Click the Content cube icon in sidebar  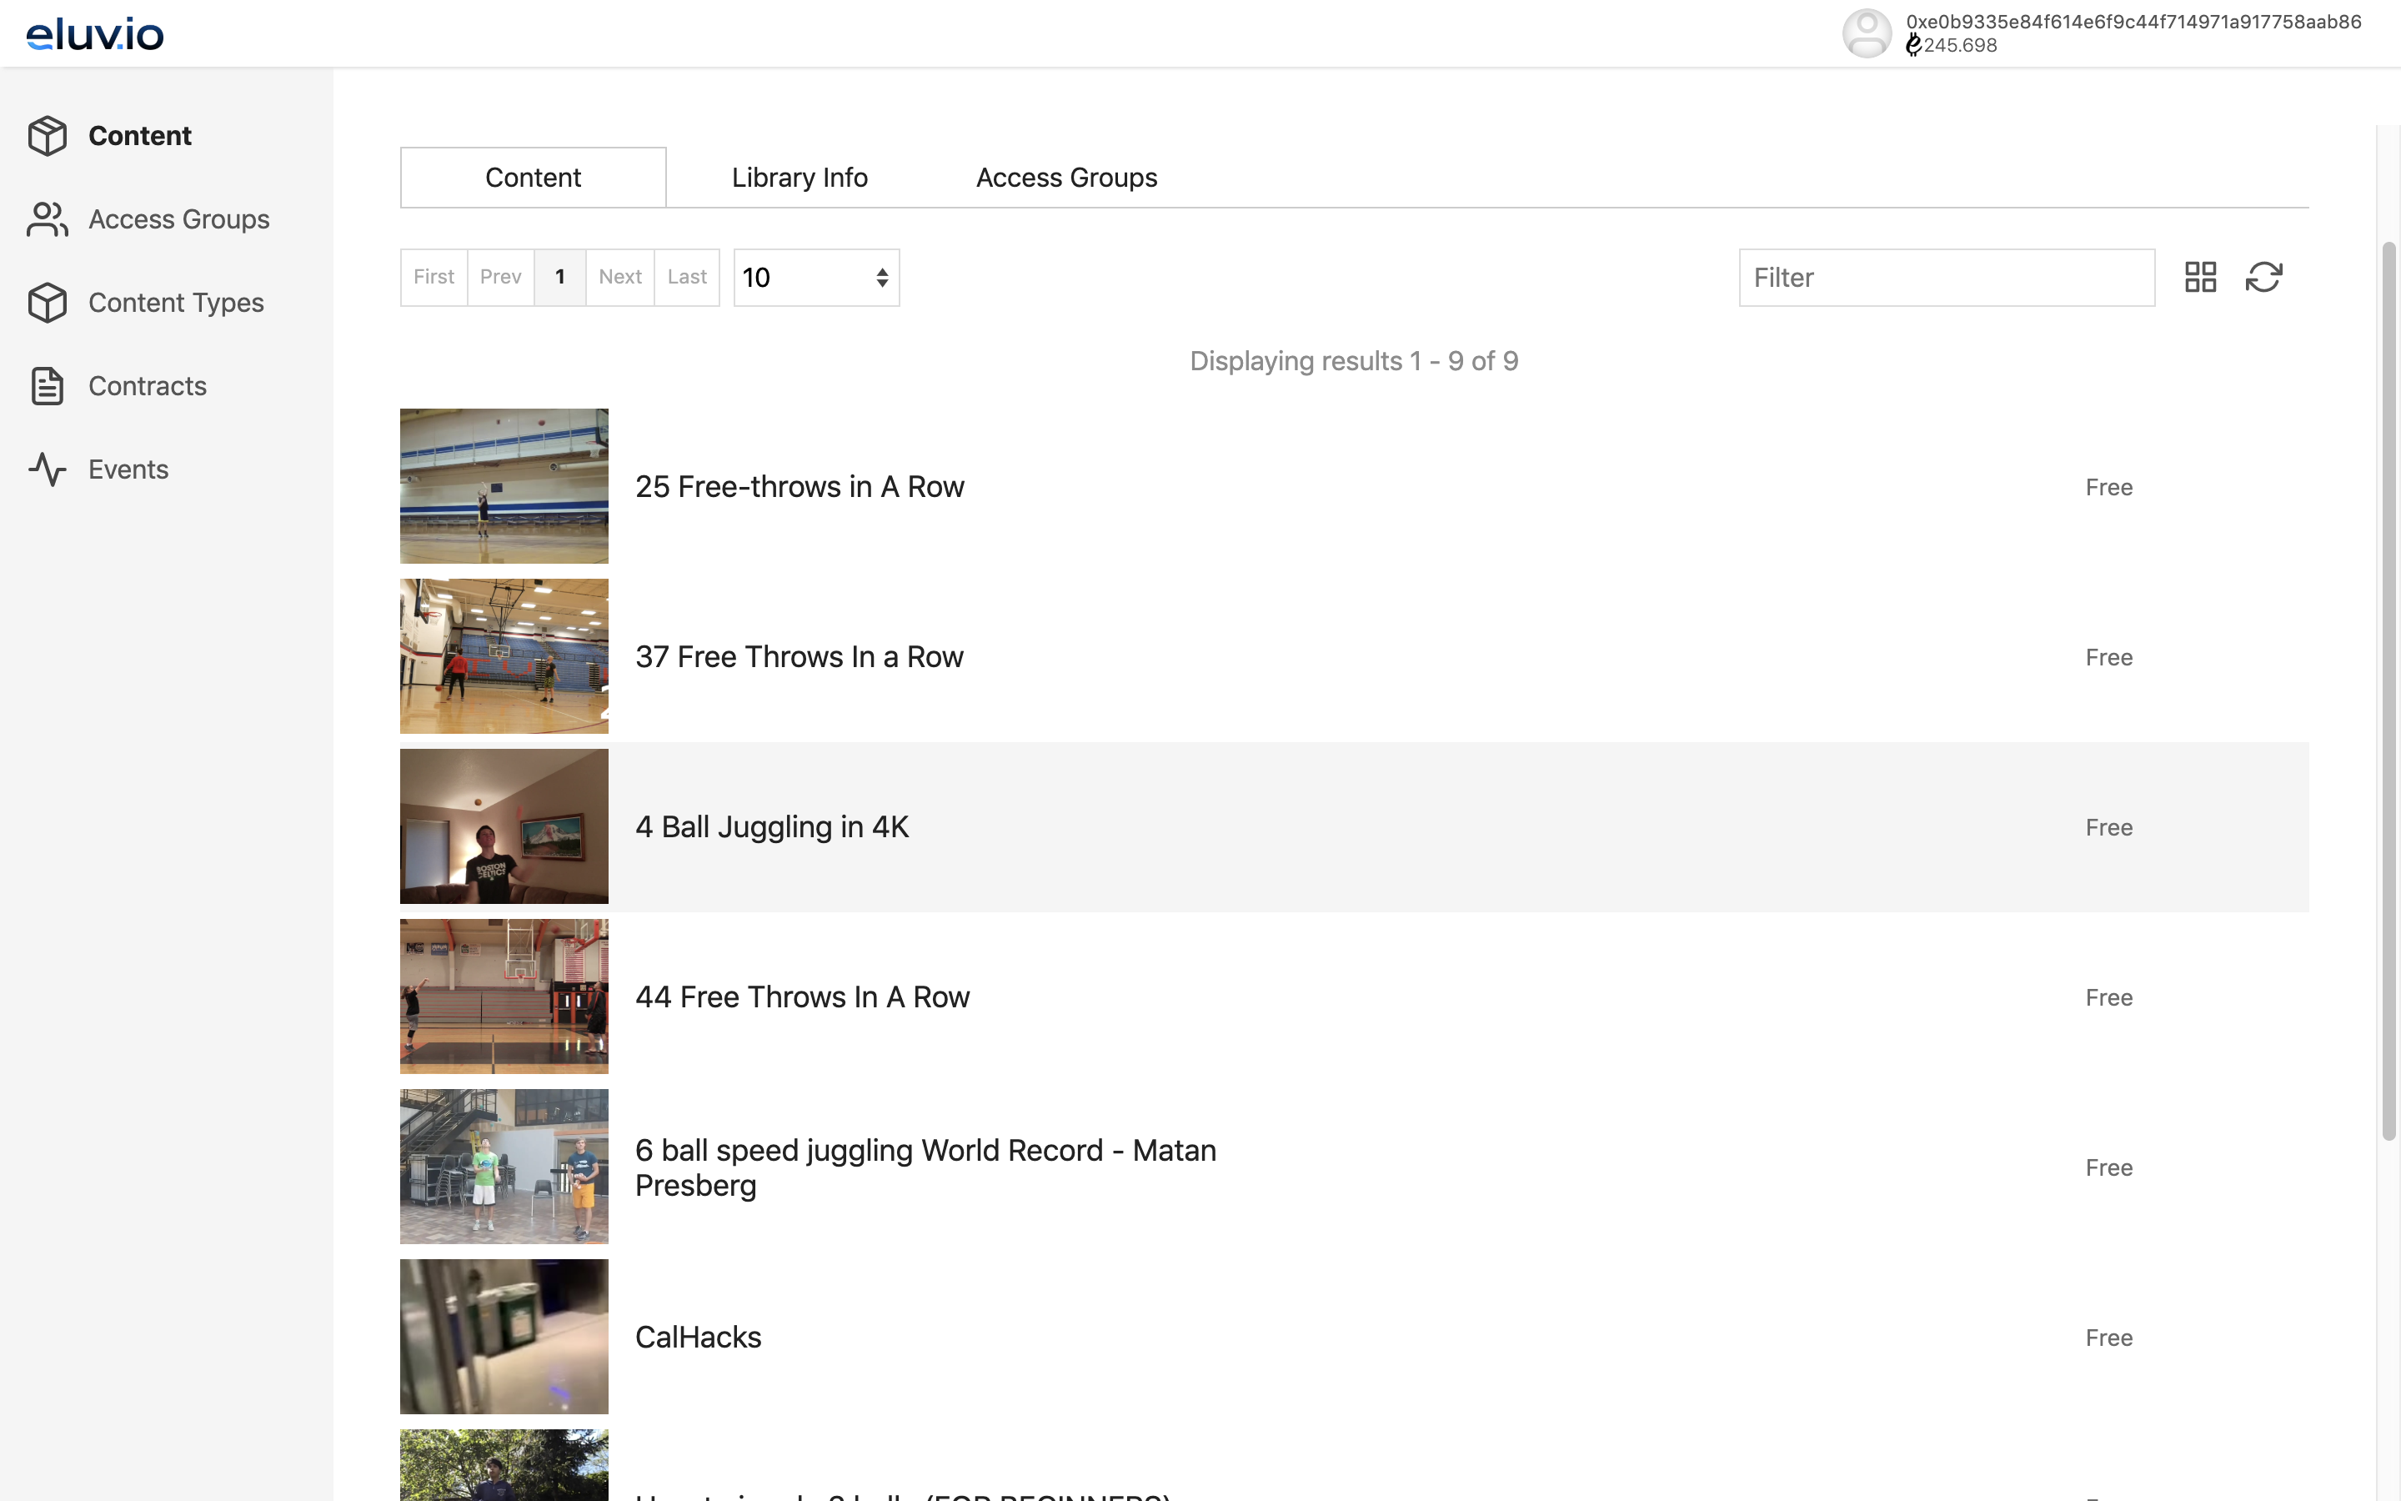47,136
